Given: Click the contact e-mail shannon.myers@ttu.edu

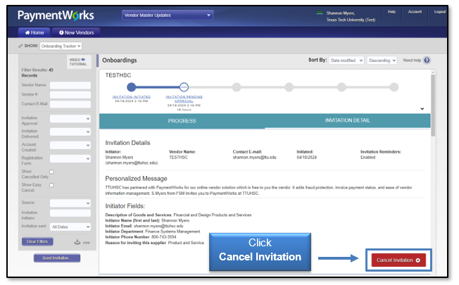Looking at the screenshot, I should tap(254, 158).
